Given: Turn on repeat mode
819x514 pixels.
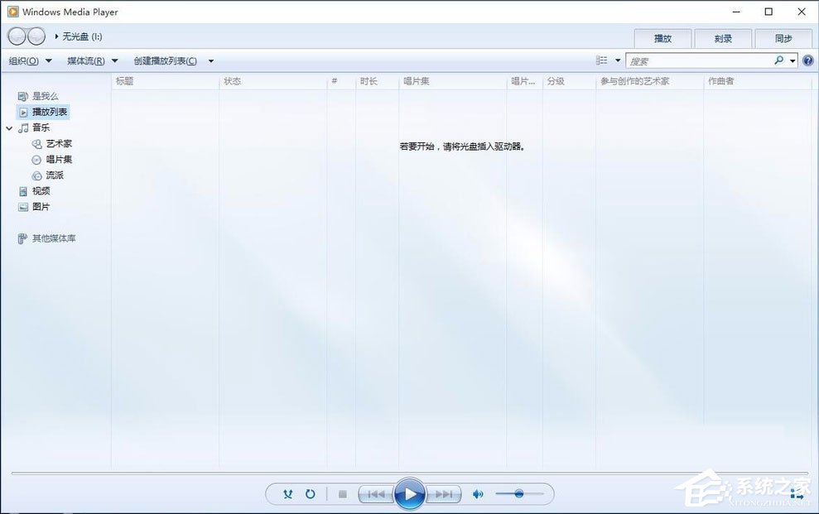Looking at the screenshot, I should (310, 493).
